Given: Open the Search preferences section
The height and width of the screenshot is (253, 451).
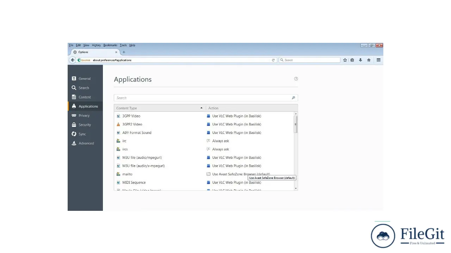Looking at the screenshot, I should click(x=85, y=88).
